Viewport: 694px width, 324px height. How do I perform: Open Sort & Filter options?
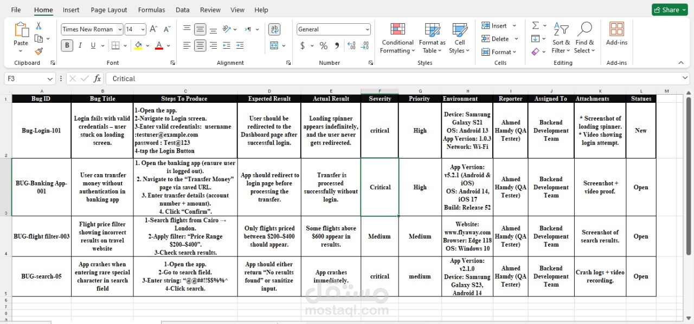[561, 38]
